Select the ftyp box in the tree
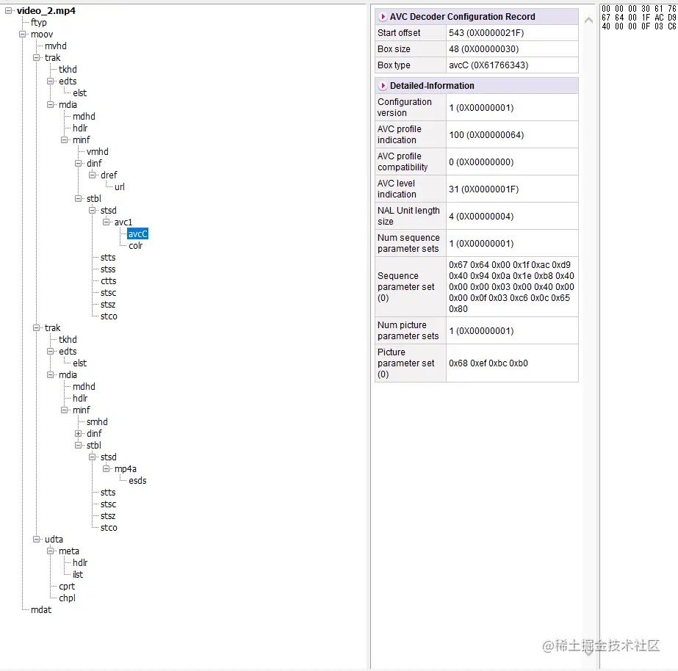678x671 pixels. click(38, 23)
